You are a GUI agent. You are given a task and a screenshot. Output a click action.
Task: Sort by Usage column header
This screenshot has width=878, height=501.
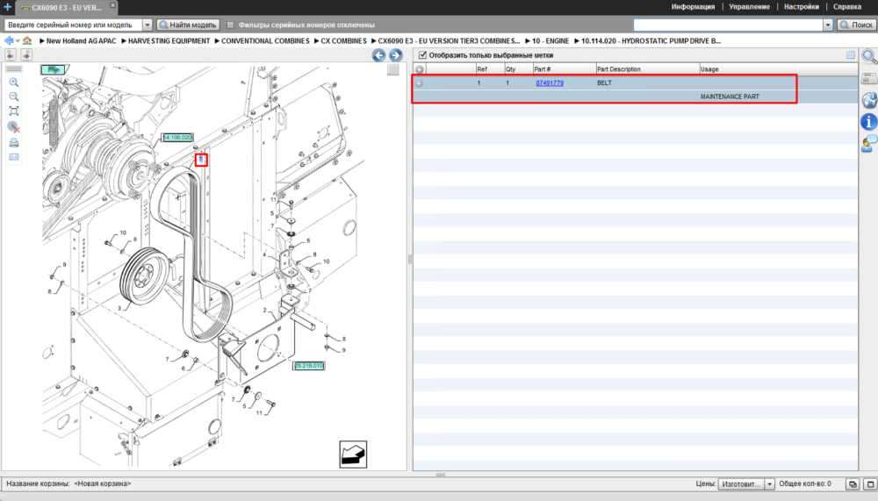click(x=709, y=69)
